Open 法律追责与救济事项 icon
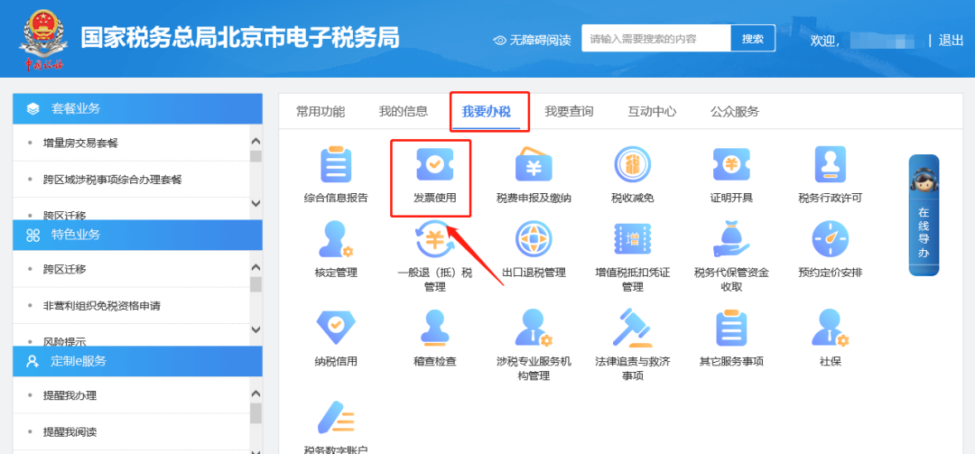This screenshot has width=975, height=454. (x=632, y=328)
